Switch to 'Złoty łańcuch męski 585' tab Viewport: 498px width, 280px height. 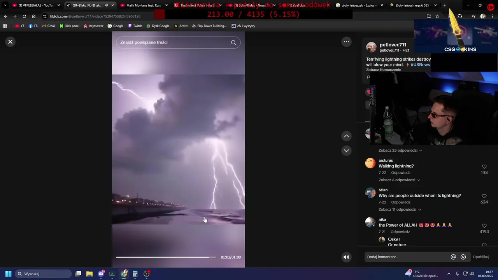tap(413, 5)
